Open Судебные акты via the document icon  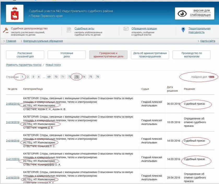tap(69, 29)
